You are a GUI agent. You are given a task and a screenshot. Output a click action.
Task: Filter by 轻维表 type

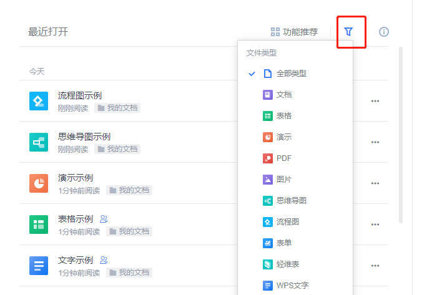coord(295,264)
